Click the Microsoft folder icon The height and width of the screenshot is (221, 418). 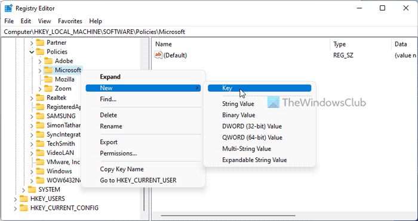tap(48, 70)
